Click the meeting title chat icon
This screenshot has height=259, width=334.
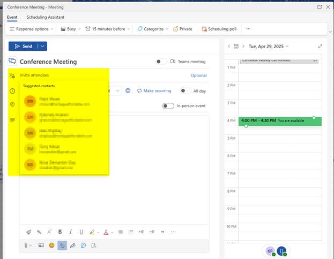click(12, 61)
